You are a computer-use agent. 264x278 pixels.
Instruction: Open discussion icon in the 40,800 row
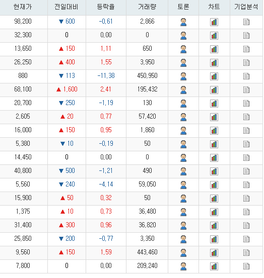point(183,171)
